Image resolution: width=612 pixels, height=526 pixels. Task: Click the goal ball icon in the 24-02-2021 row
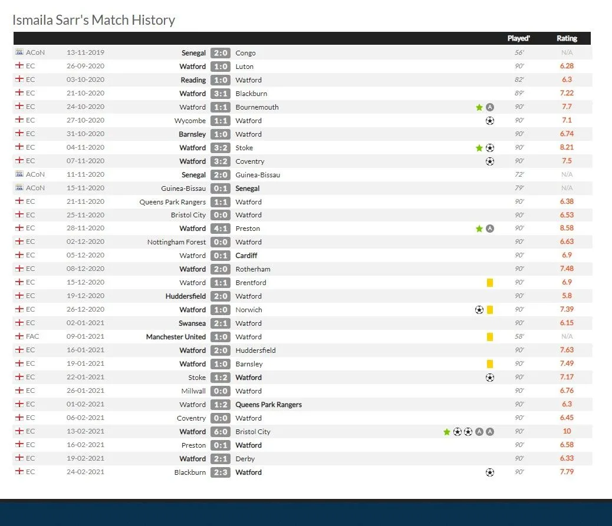[x=490, y=472]
